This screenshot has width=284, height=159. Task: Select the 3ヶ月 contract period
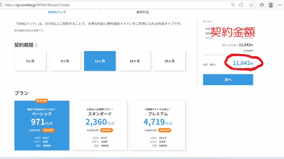(x=30, y=61)
